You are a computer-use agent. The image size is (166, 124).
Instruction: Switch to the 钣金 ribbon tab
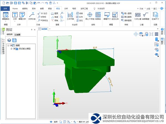click(x=50, y=9)
